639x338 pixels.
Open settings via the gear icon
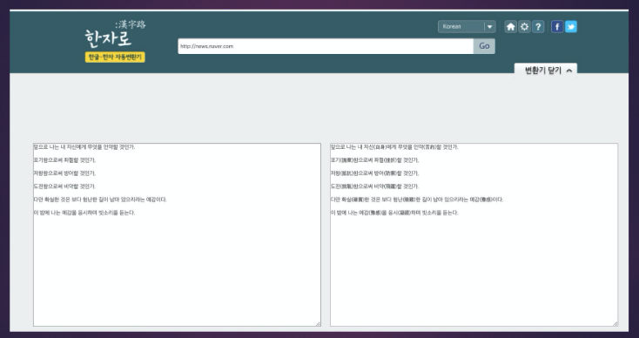524,27
